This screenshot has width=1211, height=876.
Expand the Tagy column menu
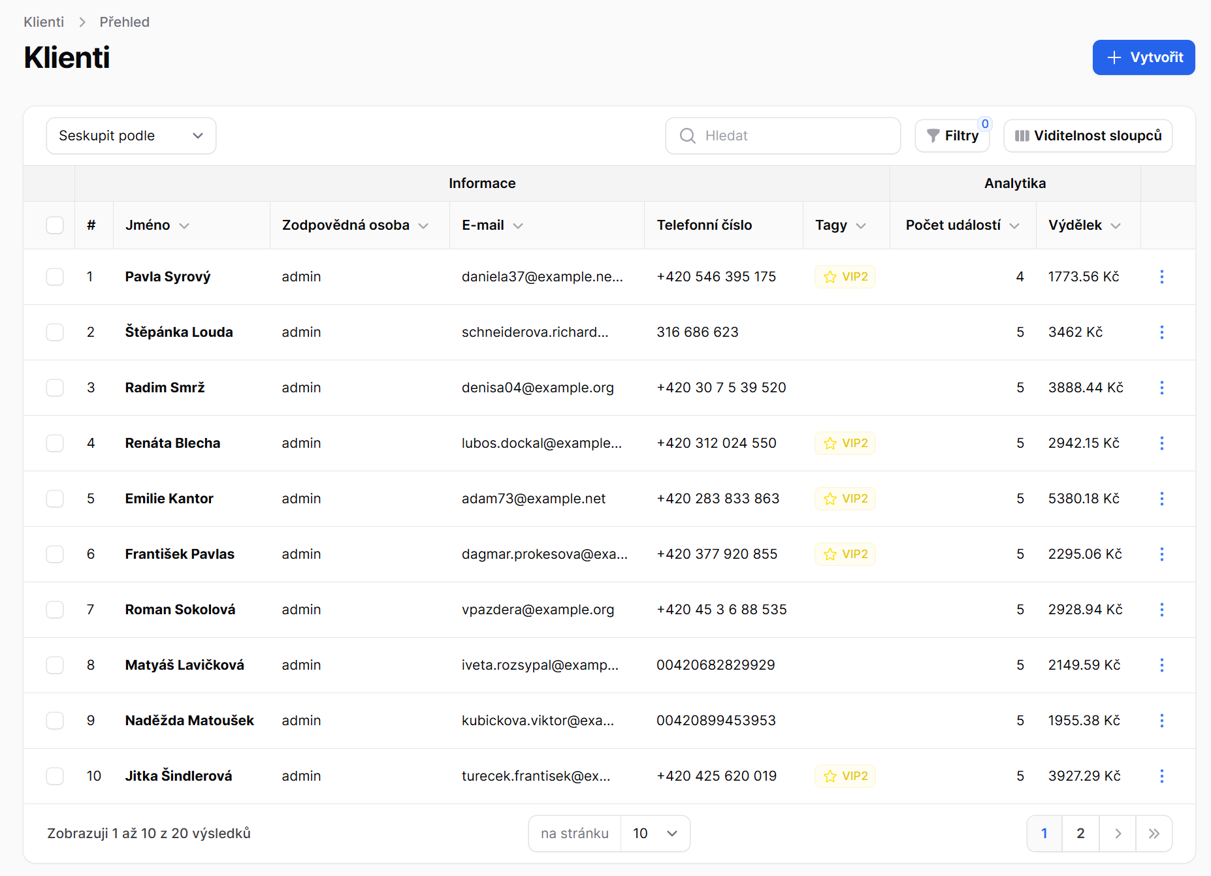coord(861,226)
